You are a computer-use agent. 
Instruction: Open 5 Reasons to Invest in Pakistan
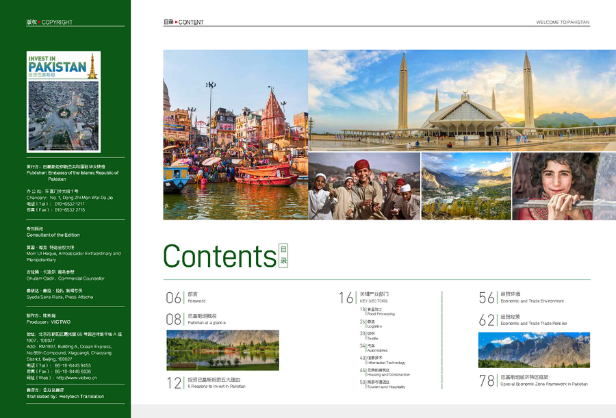tap(206, 382)
